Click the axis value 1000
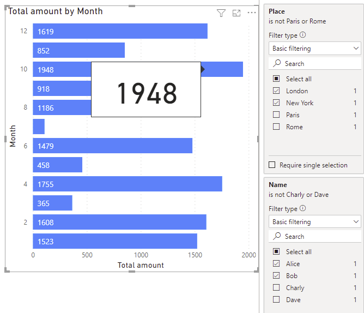 tap(141, 255)
